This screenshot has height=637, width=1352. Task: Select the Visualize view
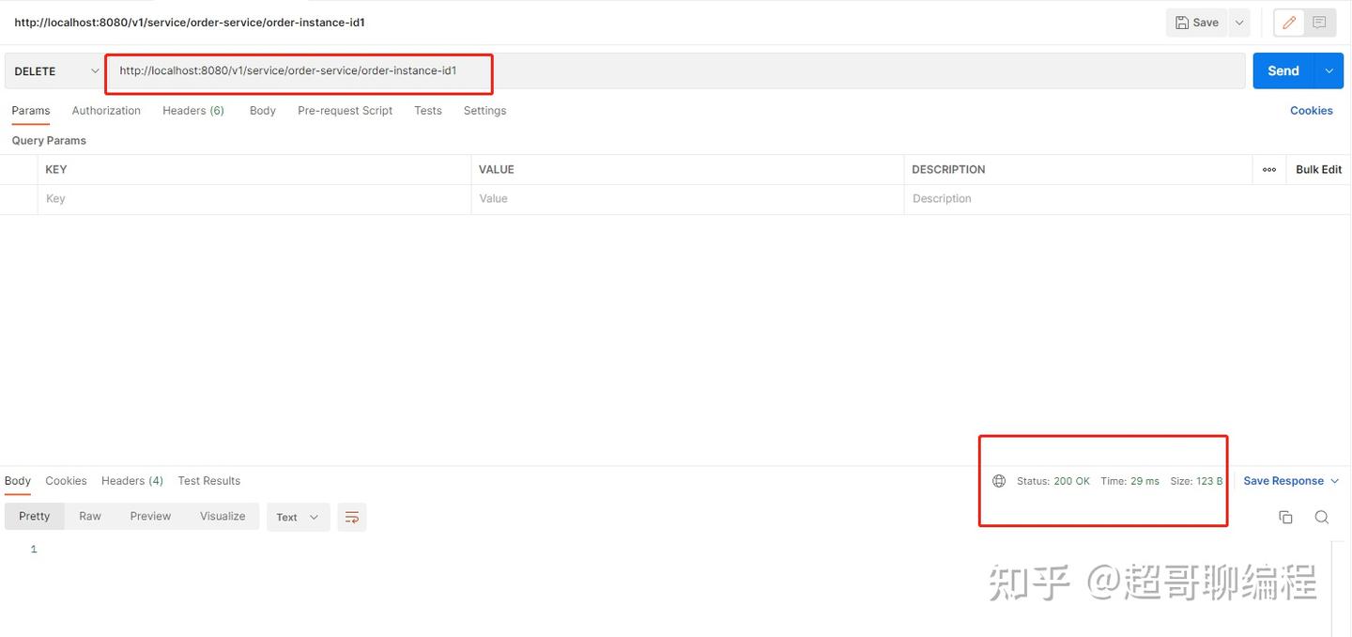(x=223, y=517)
